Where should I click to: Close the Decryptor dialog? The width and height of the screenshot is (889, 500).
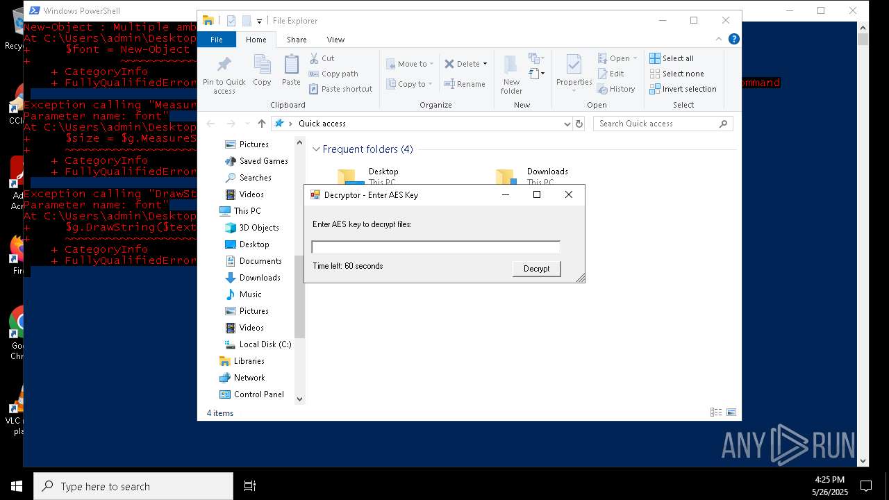[x=568, y=194]
